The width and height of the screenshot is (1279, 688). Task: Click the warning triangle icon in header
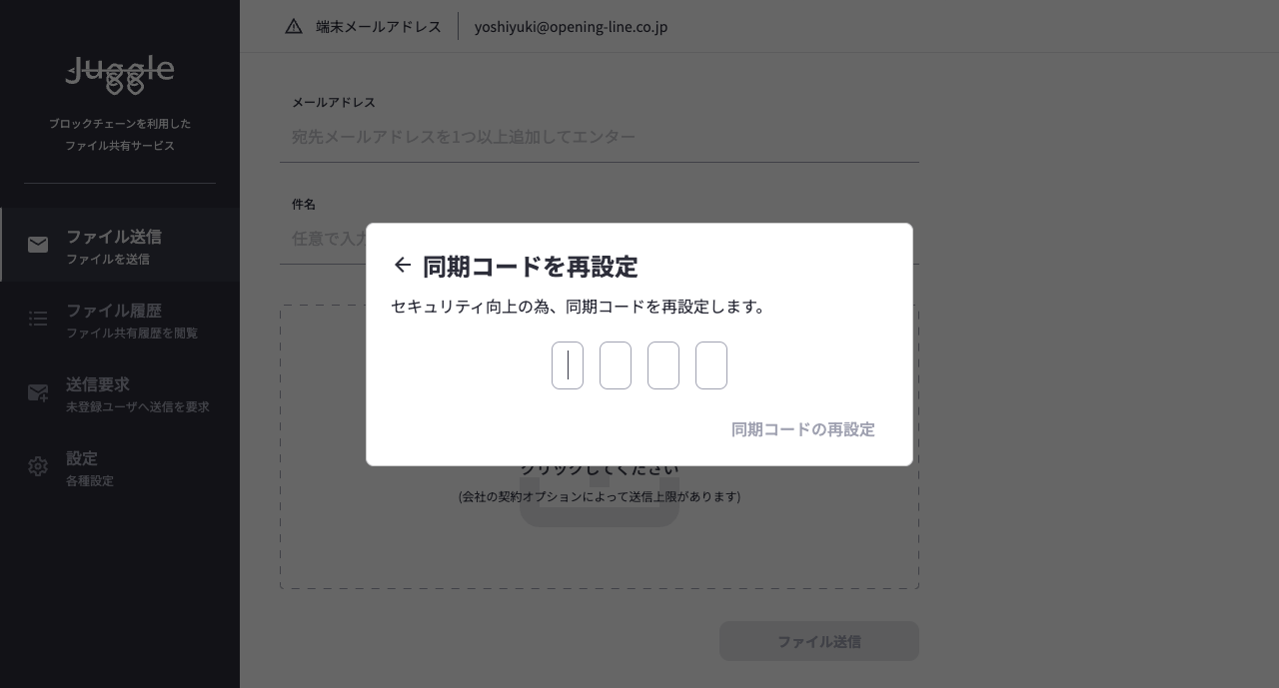(294, 27)
